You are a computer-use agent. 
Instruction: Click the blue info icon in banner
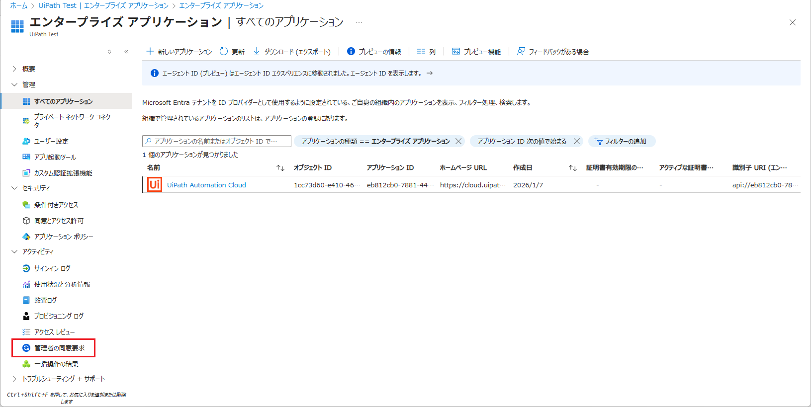click(x=155, y=73)
